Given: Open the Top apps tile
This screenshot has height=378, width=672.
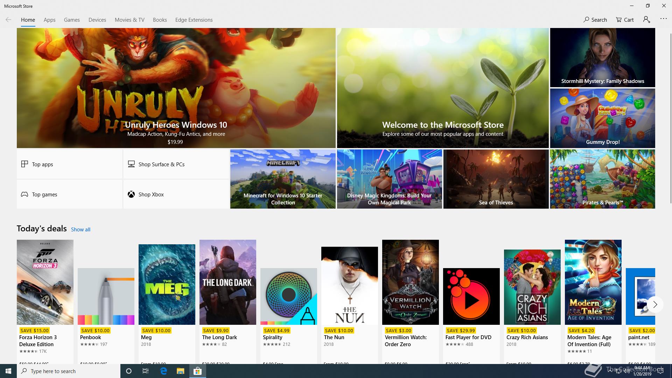Looking at the screenshot, I should coord(69,164).
